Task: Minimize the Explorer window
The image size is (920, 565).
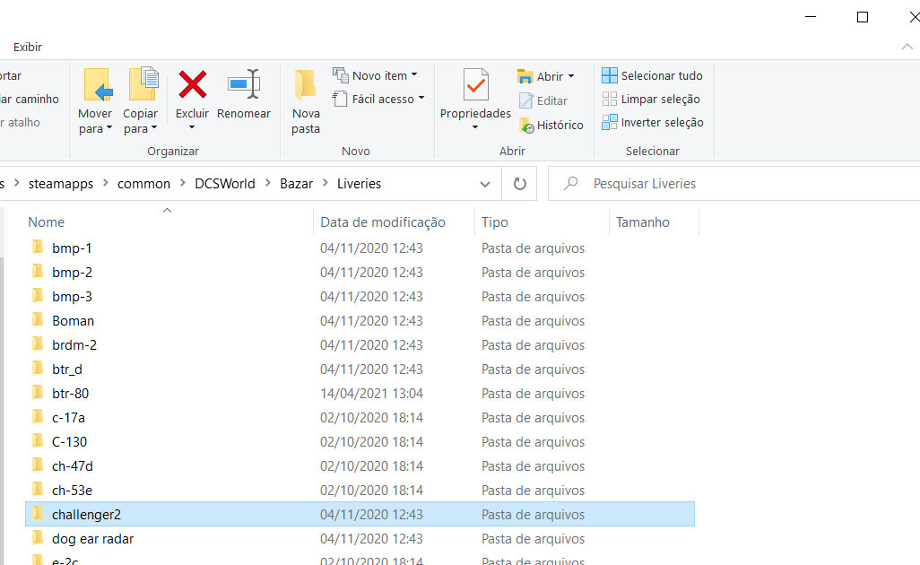Action: point(811,17)
